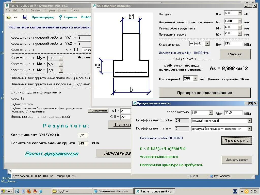Open the арматура без предварит. напряжения dropdown

(249, 129)
